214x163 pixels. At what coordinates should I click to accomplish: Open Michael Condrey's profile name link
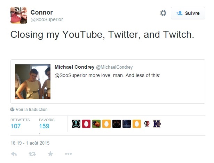[x=74, y=67]
